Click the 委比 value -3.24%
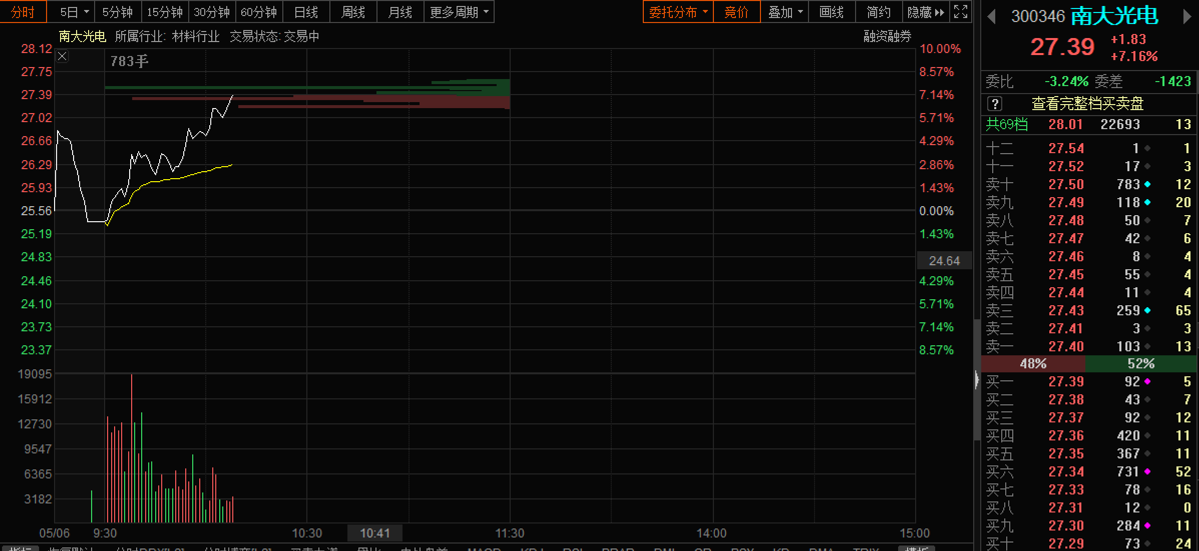1199x551 pixels. coord(1066,82)
